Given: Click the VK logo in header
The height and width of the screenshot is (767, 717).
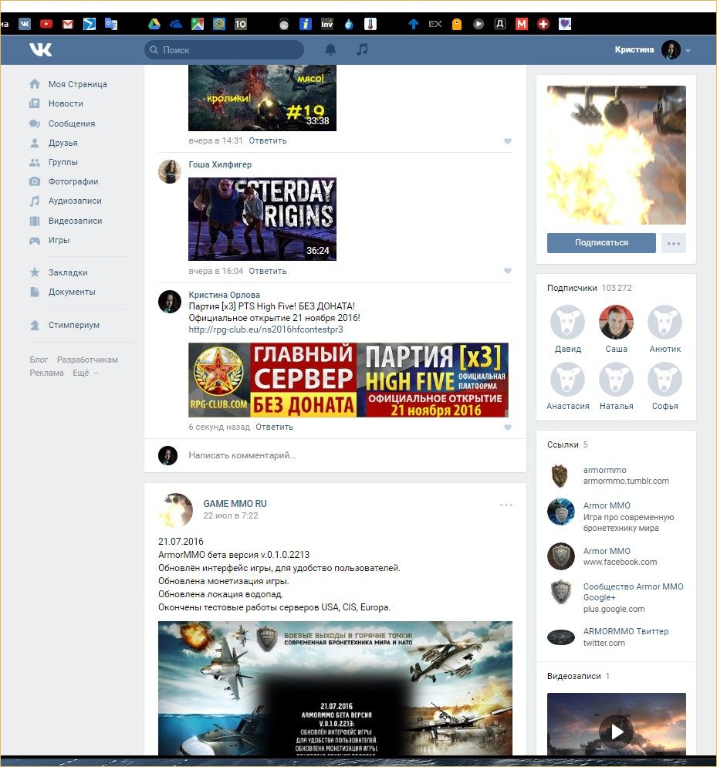Looking at the screenshot, I should (40, 49).
